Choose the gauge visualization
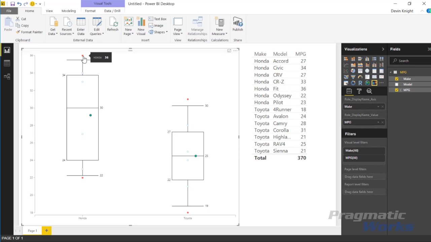The image size is (431, 242). (360, 77)
